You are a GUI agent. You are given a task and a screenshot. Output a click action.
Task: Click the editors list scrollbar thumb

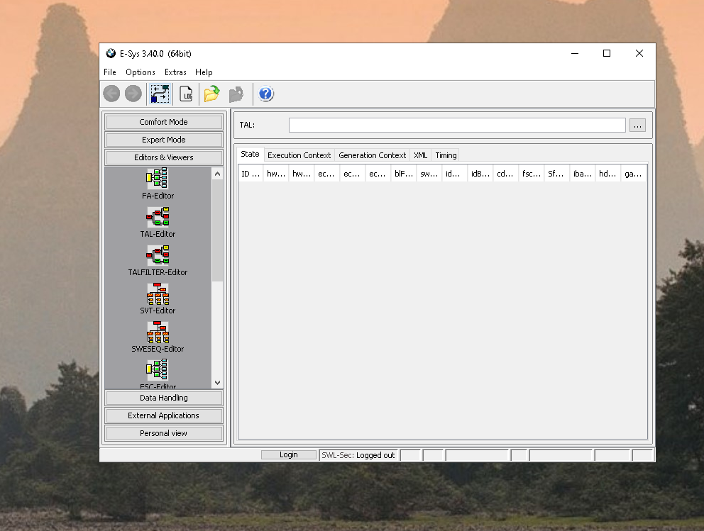217,230
